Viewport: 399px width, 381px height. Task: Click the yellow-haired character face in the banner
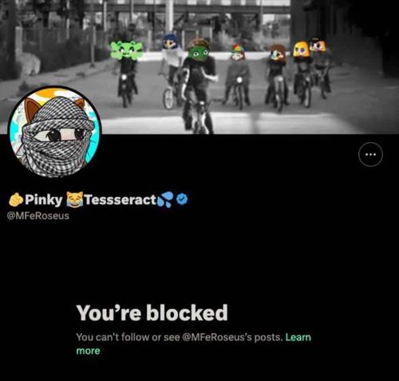[x=302, y=50]
